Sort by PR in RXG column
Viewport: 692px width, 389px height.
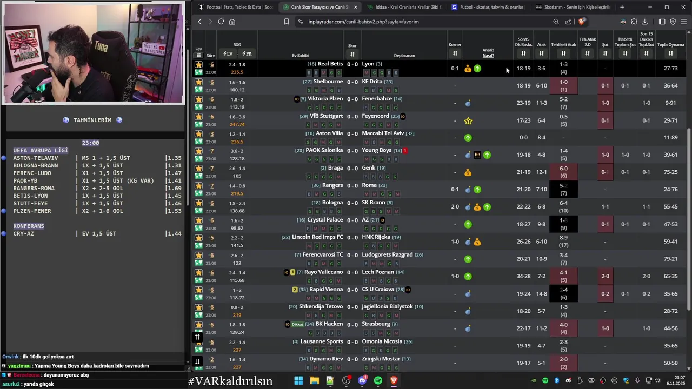click(x=247, y=54)
